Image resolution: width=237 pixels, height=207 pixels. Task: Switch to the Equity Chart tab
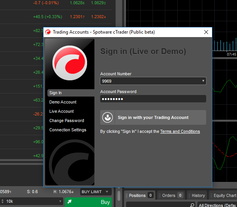pos(223,195)
